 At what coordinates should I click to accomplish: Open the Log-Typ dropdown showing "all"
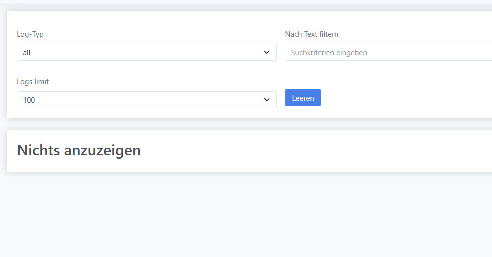pos(146,52)
